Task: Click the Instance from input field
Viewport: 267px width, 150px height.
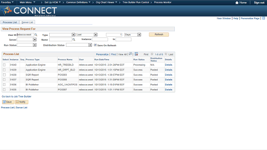Action: [100, 39]
